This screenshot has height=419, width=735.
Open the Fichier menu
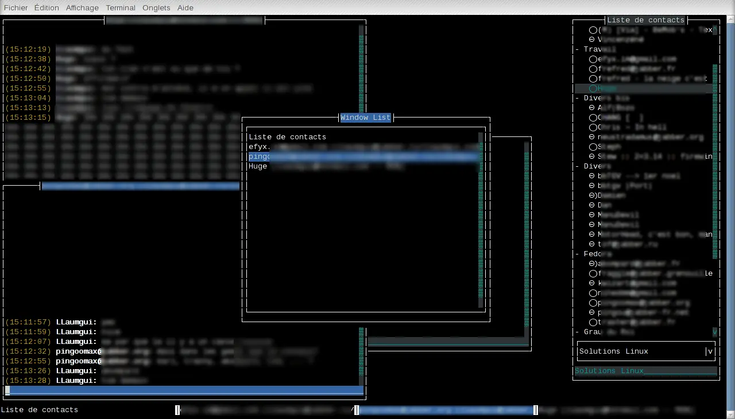tap(16, 7)
